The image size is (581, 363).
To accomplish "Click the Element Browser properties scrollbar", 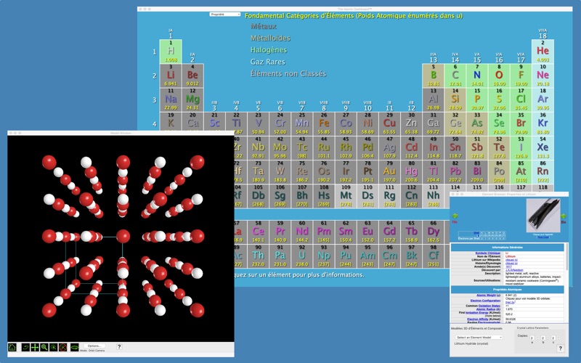I will click(x=567, y=257).
